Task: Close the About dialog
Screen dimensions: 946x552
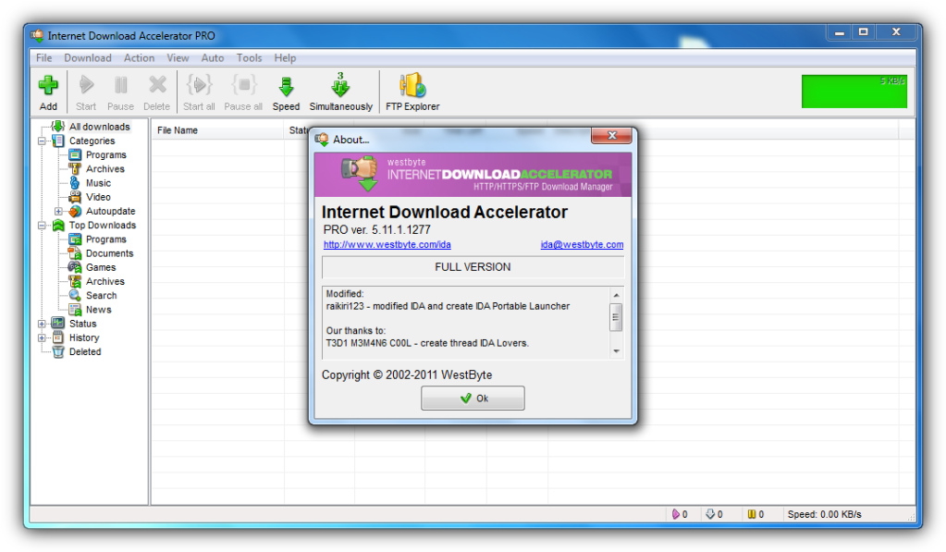Action: [611, 136]
